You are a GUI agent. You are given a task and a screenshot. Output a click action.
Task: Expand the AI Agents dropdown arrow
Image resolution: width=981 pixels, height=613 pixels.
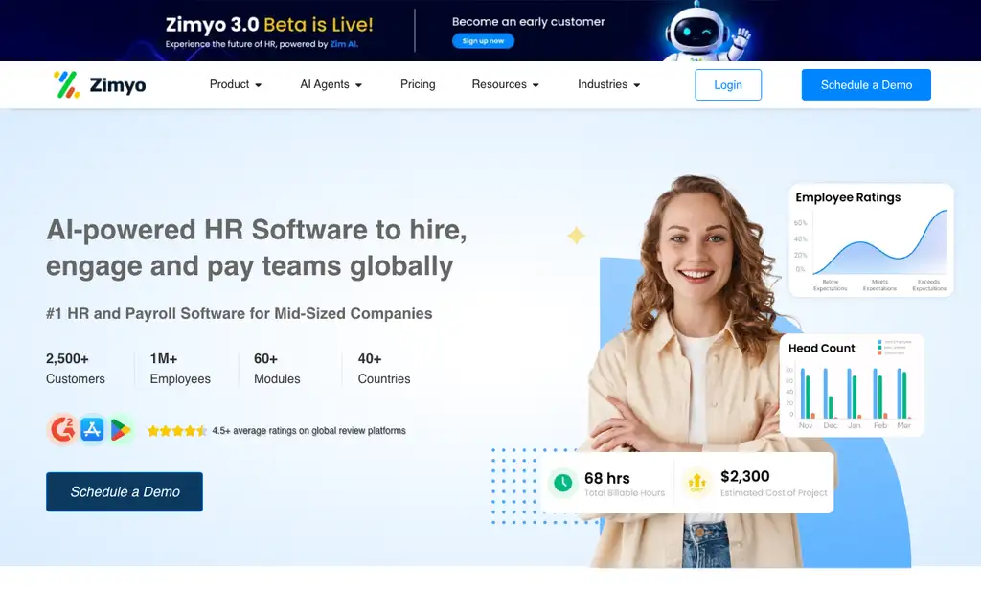coord(358,85)
